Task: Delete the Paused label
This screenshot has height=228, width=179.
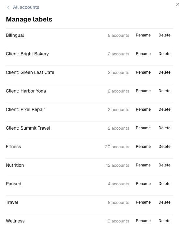Action: click(164, 184)
